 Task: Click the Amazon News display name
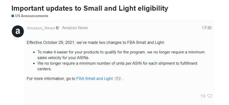tap(75, 28)
